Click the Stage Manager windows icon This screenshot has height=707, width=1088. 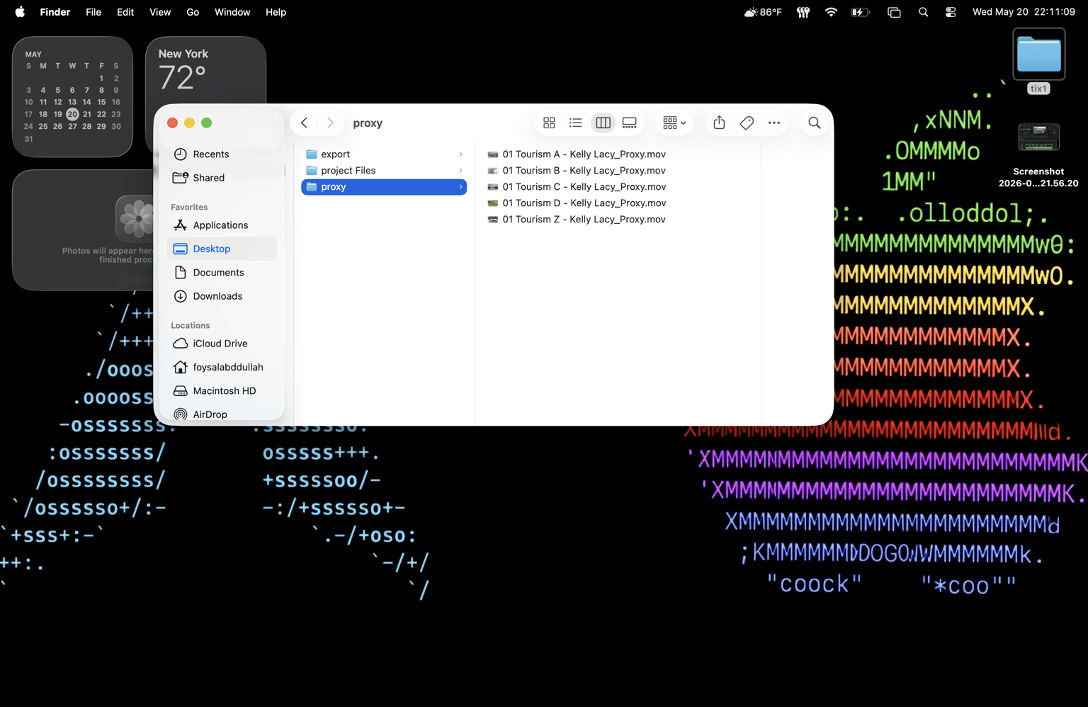pyautogui.click(x=894, y=12)
